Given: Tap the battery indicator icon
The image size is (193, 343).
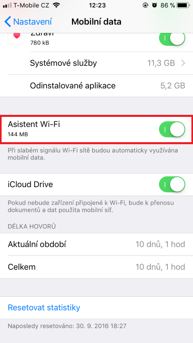Looking at the screenshot, I should click(x=183, y=6).
